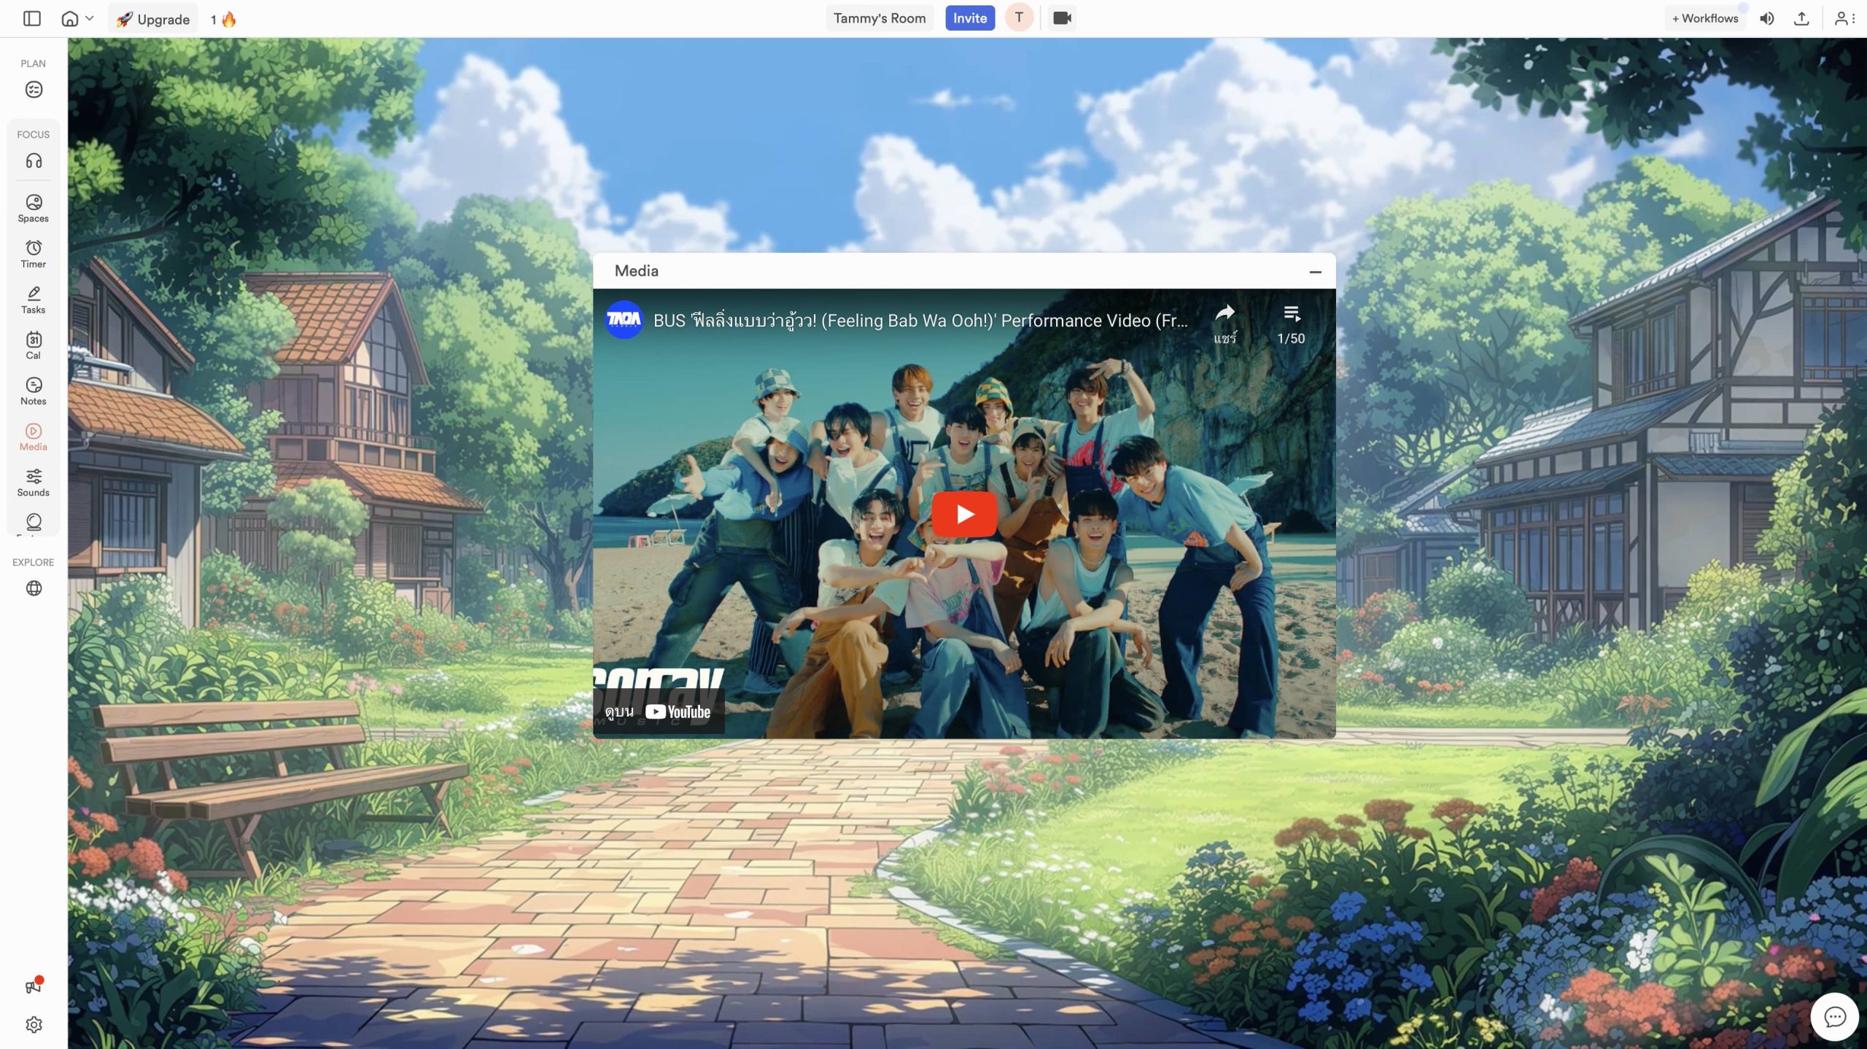Mute the room sound speaker

click(x=1766, y=18)
